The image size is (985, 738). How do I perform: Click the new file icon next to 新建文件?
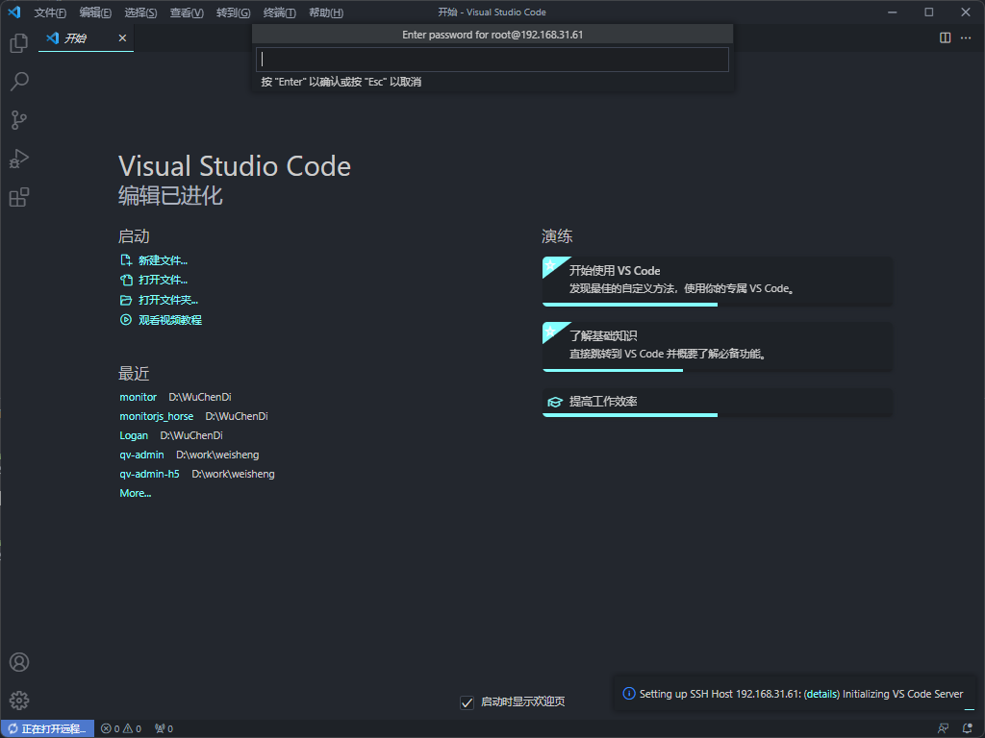click(x=126, y=259)
